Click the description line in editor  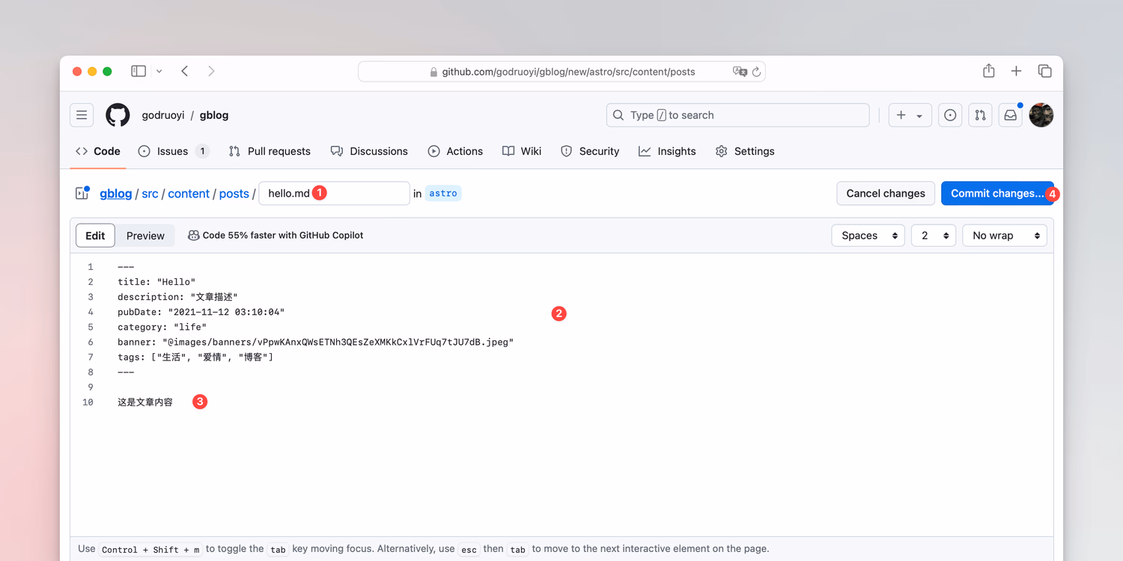coord(178,297)
